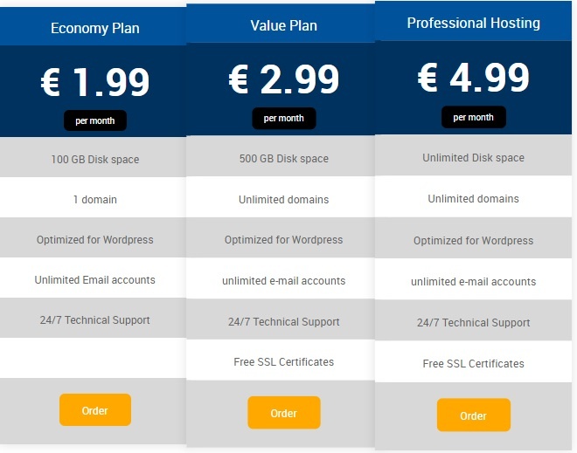Select the Professional Hosting header
The height and width of the screenshot is (453, 577).
point(474,23)
